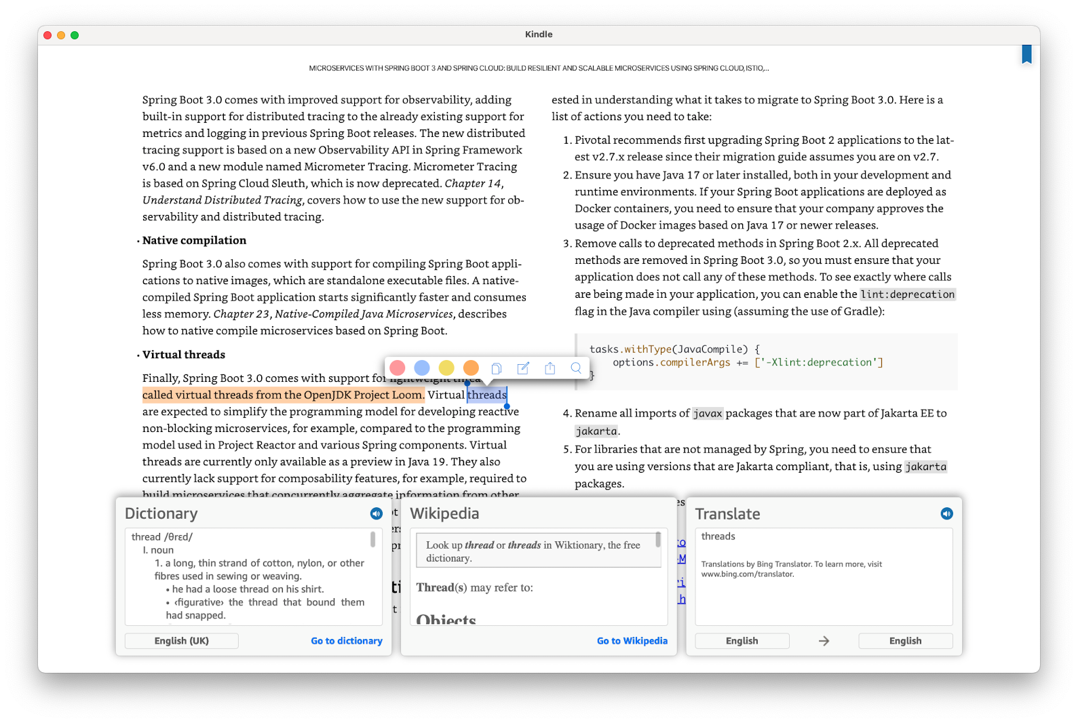Click the 'Virtual threads' heading
1078x723 pixels.
(x=184, y=355)
